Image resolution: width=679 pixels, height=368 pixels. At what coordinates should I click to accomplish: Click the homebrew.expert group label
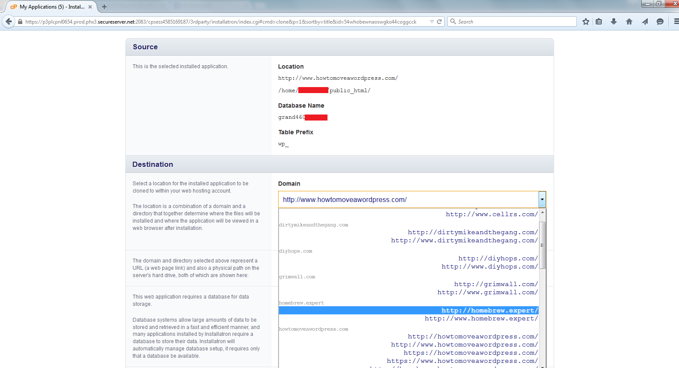tap(301, 303)
